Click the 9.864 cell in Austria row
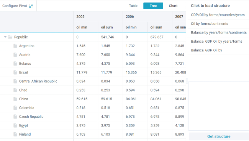 point(179,55)
